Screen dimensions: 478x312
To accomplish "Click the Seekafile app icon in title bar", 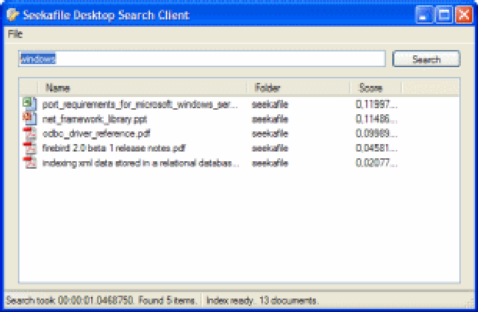I will (x=12, y=14).
